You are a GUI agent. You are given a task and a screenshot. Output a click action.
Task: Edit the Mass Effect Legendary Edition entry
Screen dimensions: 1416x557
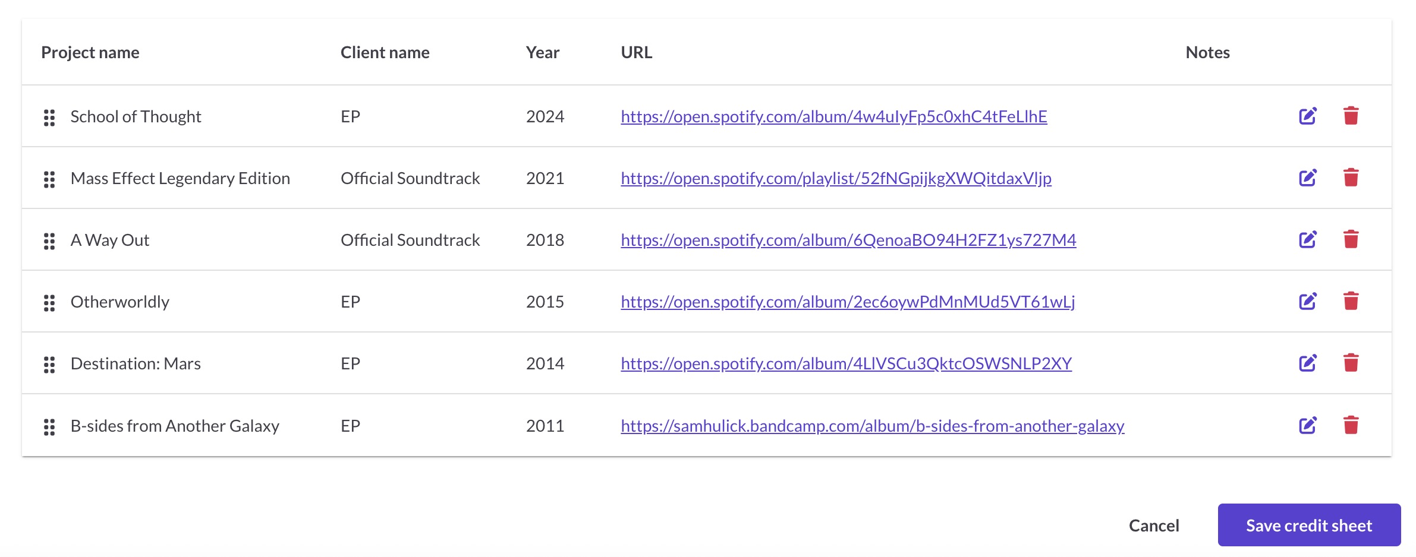(1308, 178)
